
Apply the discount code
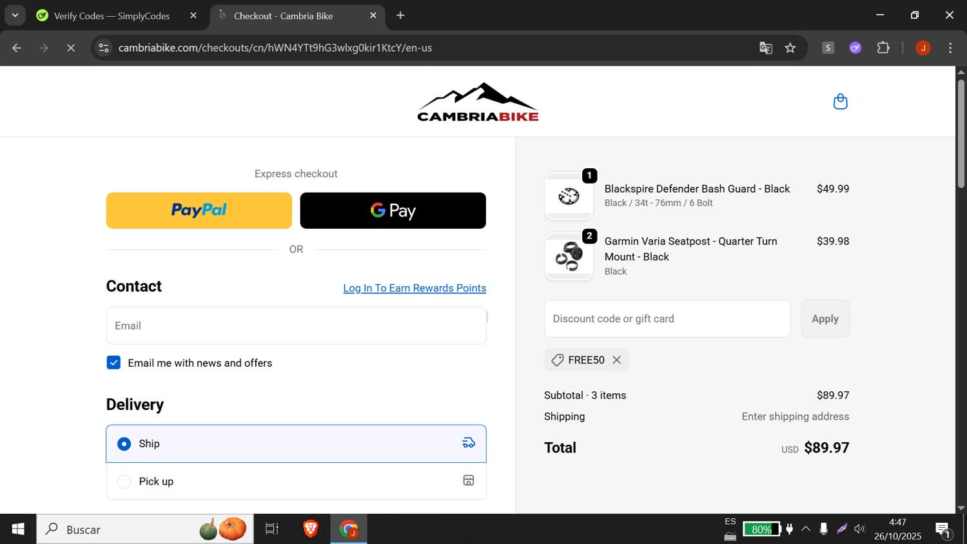pyautogui.click(x=825, y=318)
